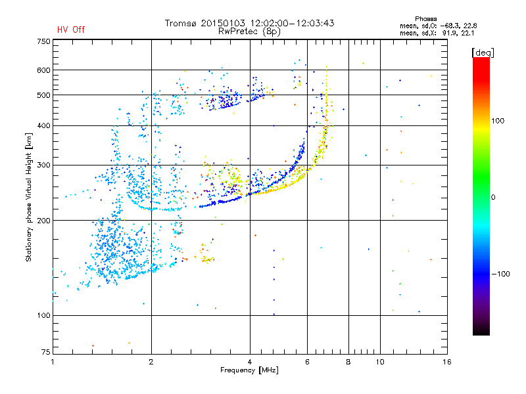This screenshot has height=394, width=526.
Task: Click the y-axis '100' tick label
Action: [x=43, y=316]
